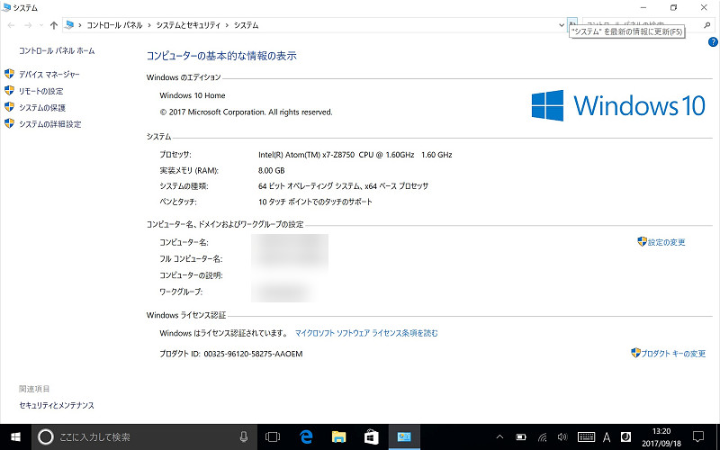The width and height of the screenshot is (720, 450).
Task: Select コントロール パネル in breadcrumb path
Action: (115, 25)
